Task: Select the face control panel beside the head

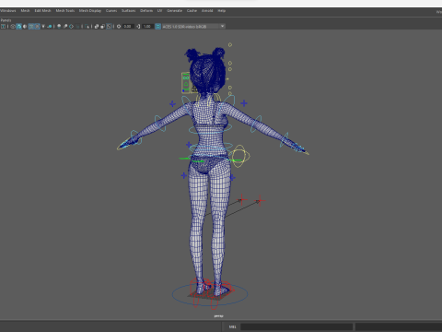Action: click(186, 82)
